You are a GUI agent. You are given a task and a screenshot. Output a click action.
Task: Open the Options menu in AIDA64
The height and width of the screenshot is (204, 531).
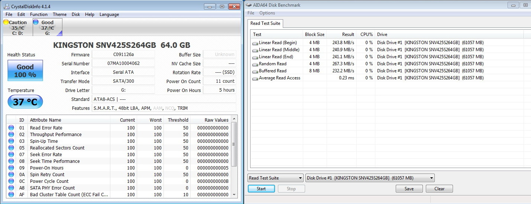[x=267, y=13]
